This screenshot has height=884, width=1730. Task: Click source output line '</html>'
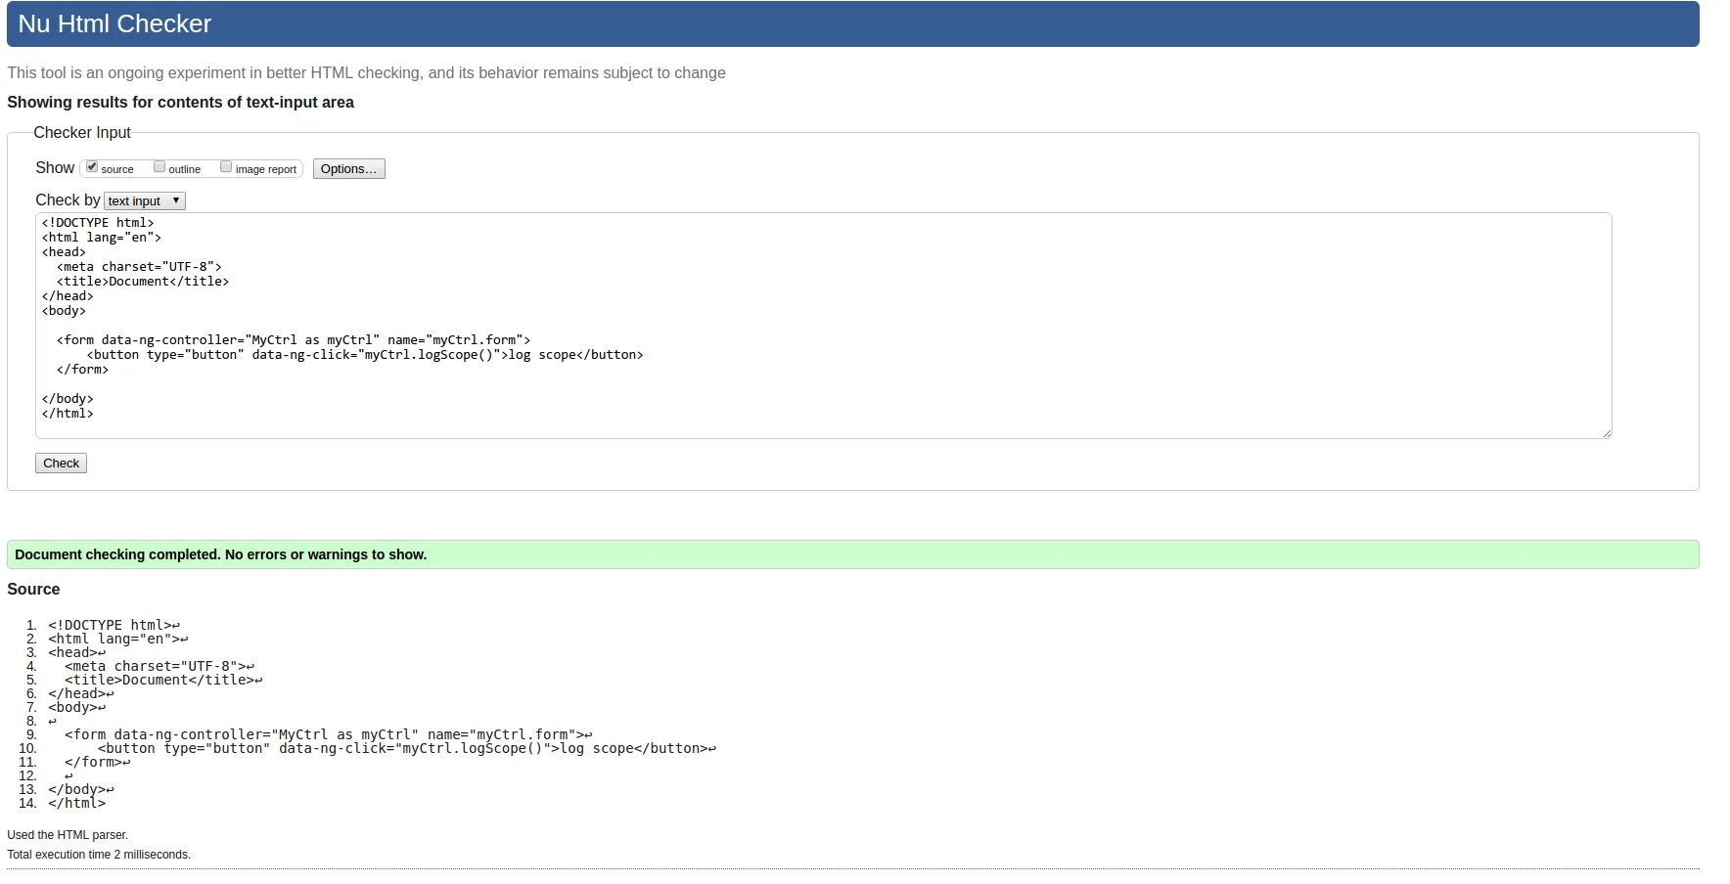point(77,803)
